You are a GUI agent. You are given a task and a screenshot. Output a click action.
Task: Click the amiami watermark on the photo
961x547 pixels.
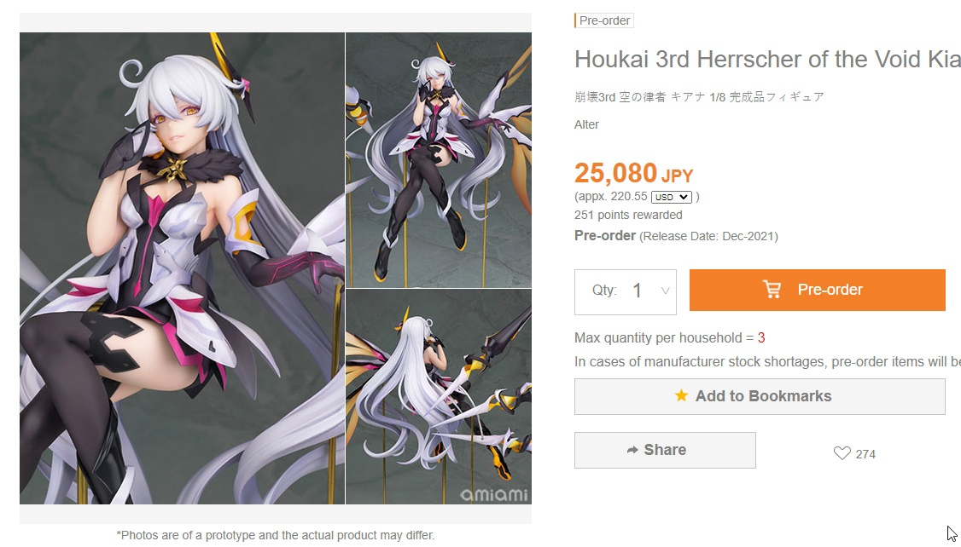coord(494,494)
